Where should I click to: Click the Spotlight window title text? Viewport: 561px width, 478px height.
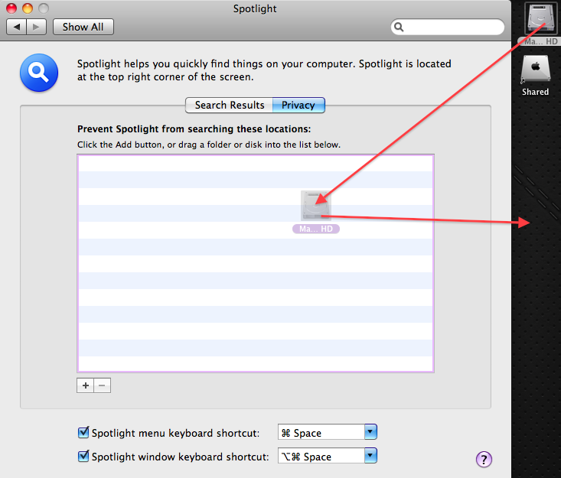[x=255, y=8]
